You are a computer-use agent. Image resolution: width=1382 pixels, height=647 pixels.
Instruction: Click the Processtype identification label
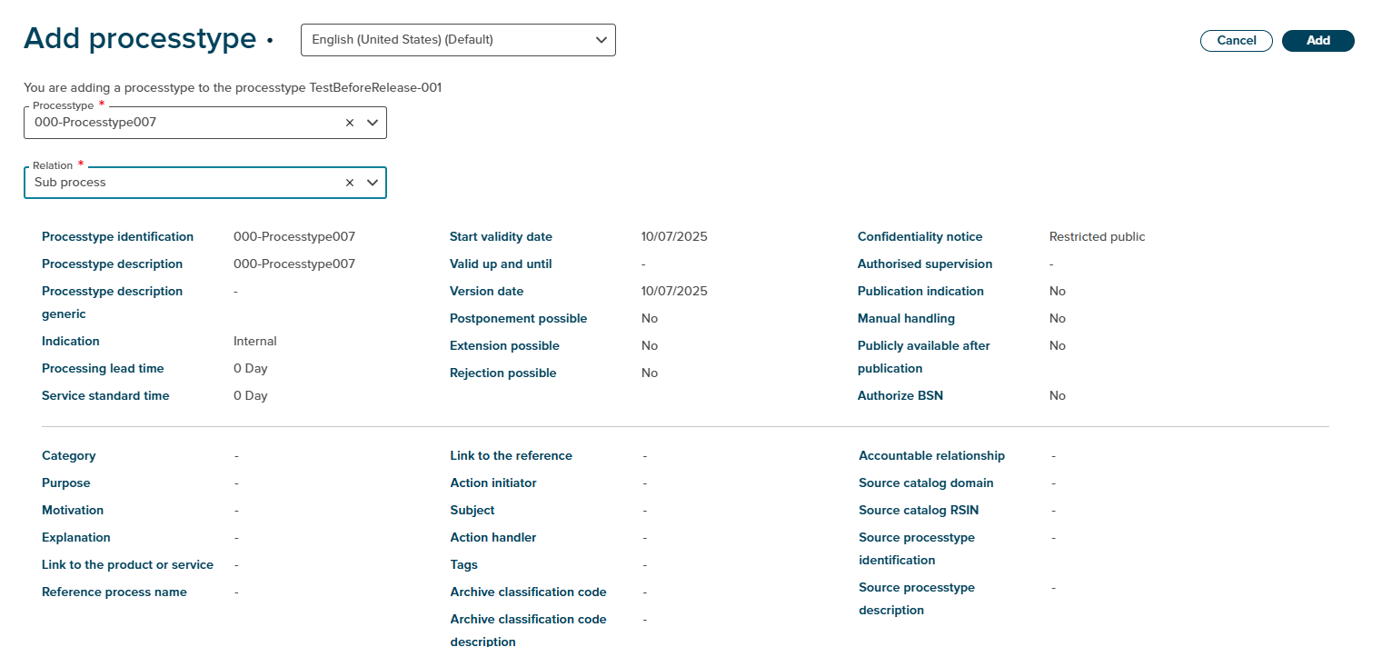pyautogui.click(x=117, y=237)
